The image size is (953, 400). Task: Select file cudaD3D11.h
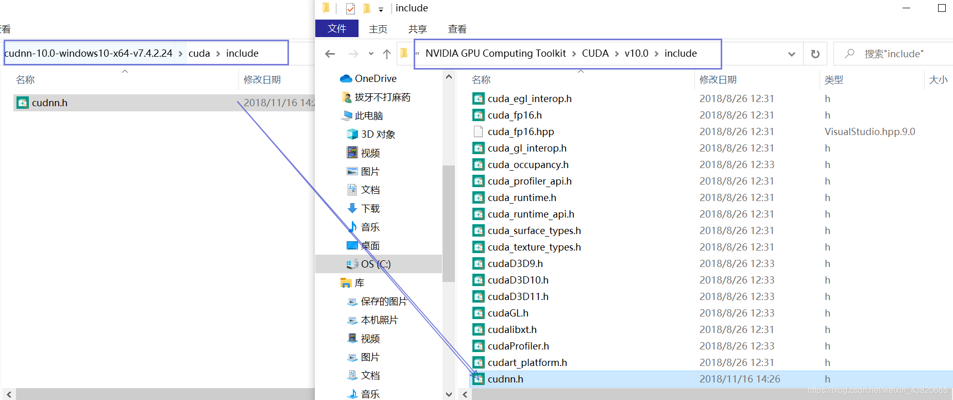[x=518, y=296]
